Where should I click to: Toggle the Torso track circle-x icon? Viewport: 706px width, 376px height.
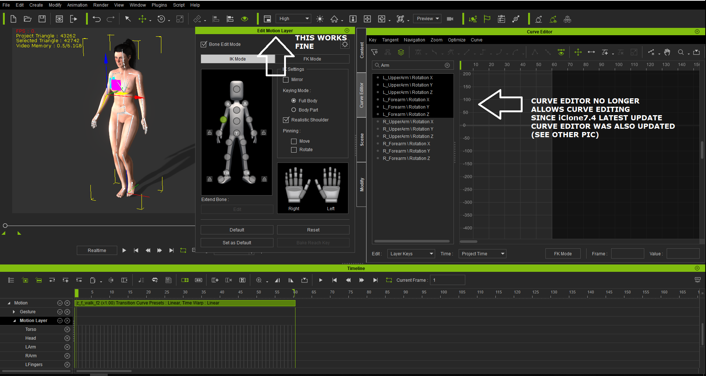pyautogui.click(x=67, y=329)
